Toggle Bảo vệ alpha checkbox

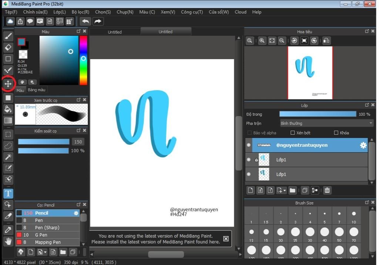pyautogui.click(x=249, y=133)
